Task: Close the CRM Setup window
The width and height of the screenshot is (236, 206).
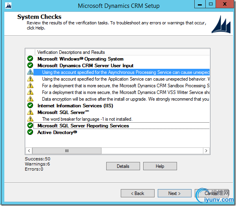Action: (x=225, y=4)
